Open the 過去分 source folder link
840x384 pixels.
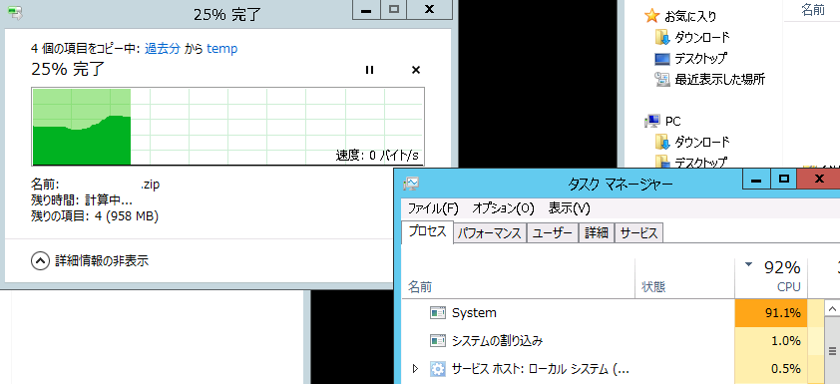[x=163, y=49]
